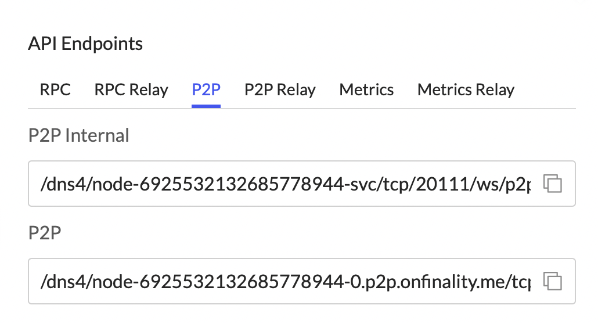The image size is (598, 323).
Task: Copy the P2P Internal endpoint address
Action: (553, 184)
